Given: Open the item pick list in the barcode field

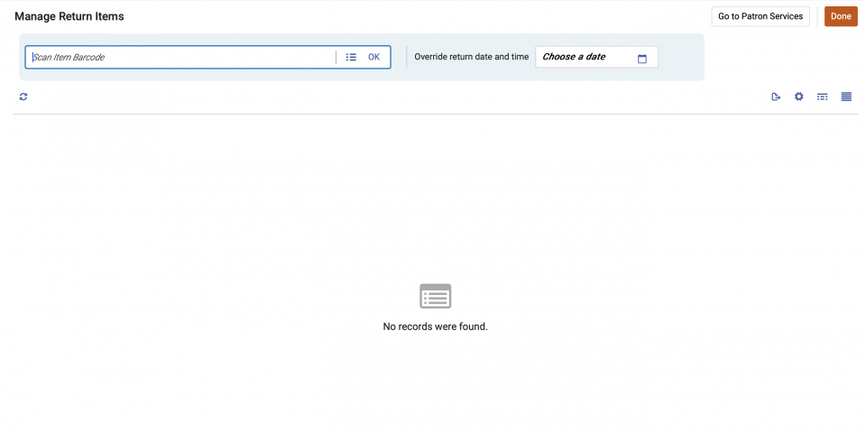Looking at the screenshot, I should pos(351,57).
